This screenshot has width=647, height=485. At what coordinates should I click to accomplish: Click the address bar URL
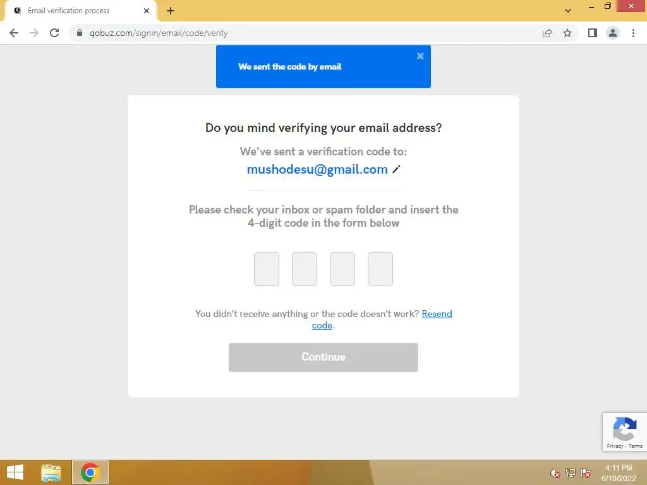159,33
